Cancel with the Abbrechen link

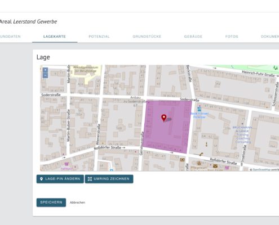[77, 202]
